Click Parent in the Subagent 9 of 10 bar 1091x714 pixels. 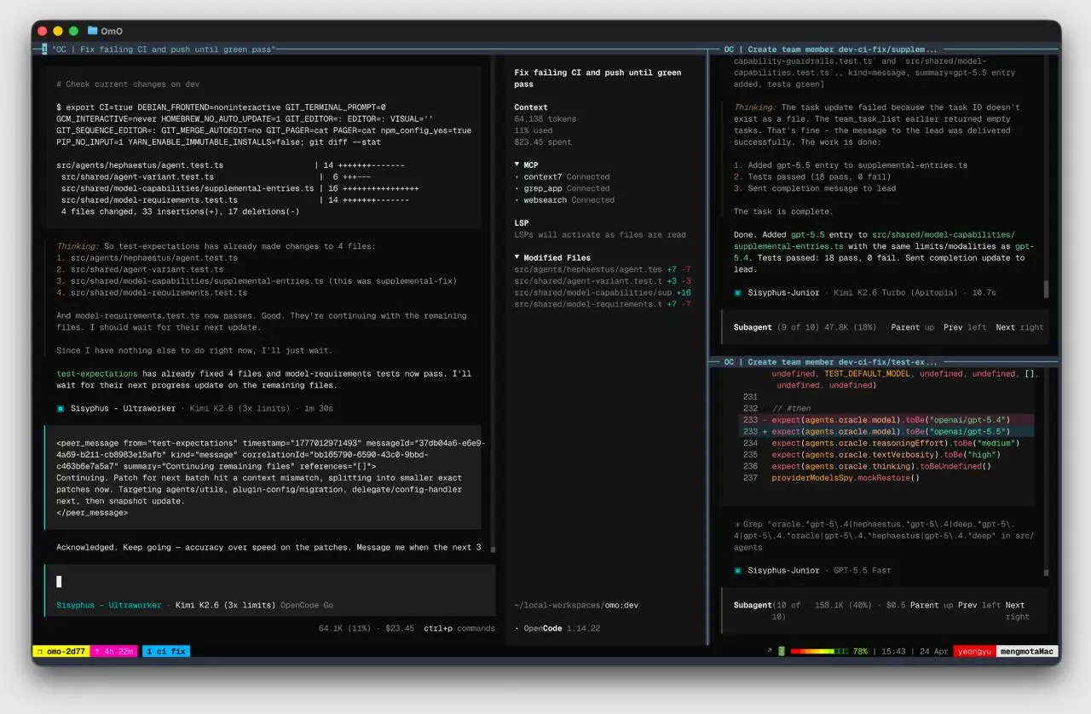906,327
